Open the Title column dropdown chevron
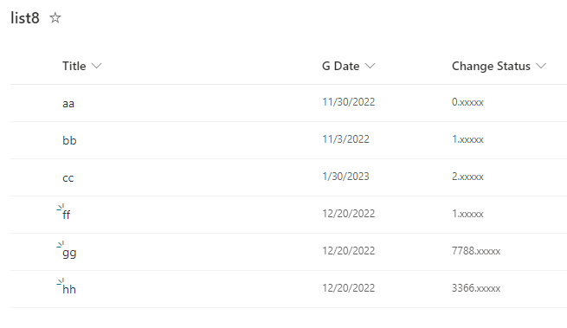The width and height of the screenshot is (567, 328). point(97,66)
